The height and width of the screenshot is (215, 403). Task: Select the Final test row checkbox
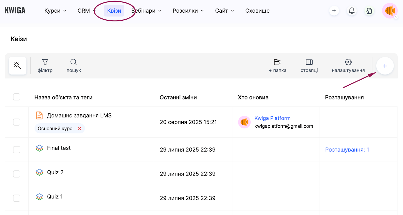(17, 150)
